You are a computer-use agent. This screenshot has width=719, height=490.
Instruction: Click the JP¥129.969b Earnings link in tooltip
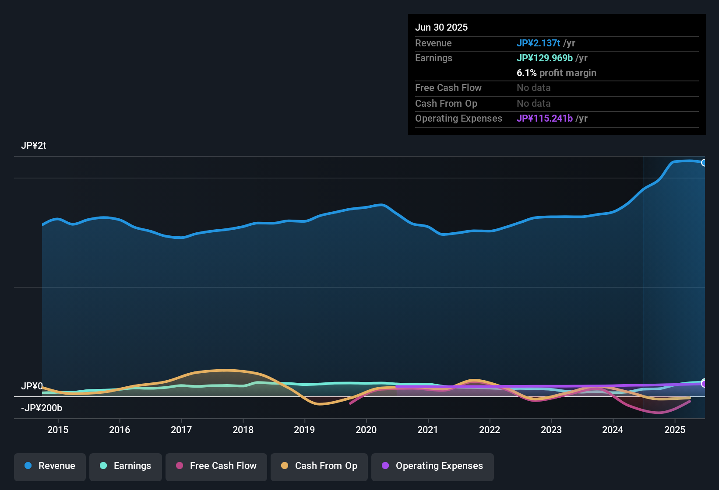pos(545,58)
